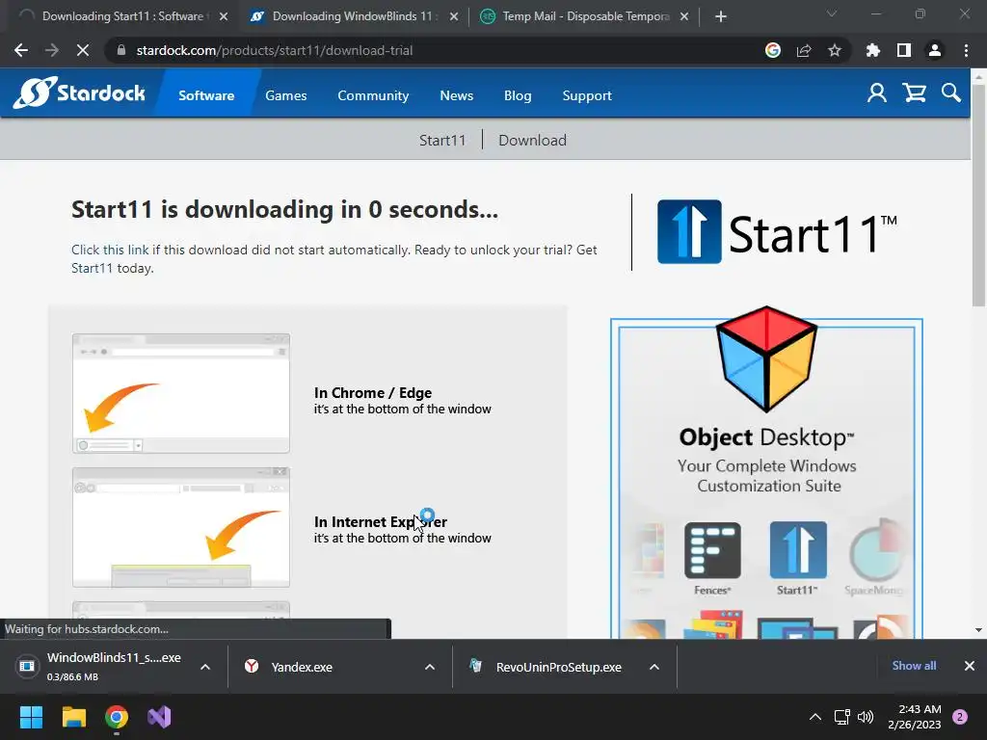Open the Chrome three-dot menu
Viewport: 987px width, 740px height.
[966, 50]
